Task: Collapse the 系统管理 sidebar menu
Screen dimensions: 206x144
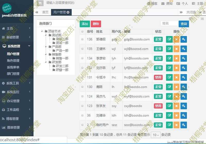Action: coord(17,46)
